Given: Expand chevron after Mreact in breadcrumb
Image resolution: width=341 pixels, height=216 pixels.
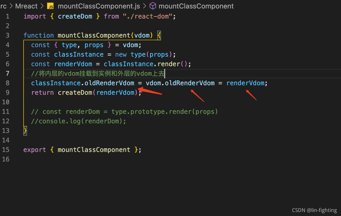Looking at the screenshot, I should (x=42, y=6).
